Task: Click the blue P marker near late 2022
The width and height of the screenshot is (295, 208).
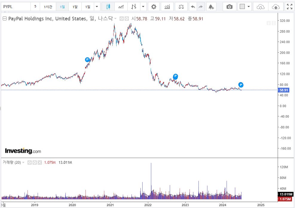Action: [175, 76]
